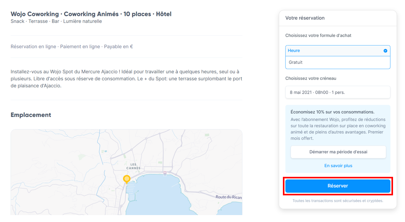This screenshot has height=222, width=405.
Task: Click the Choisissez votre créneau label
Action: click(x=310, y=78)
